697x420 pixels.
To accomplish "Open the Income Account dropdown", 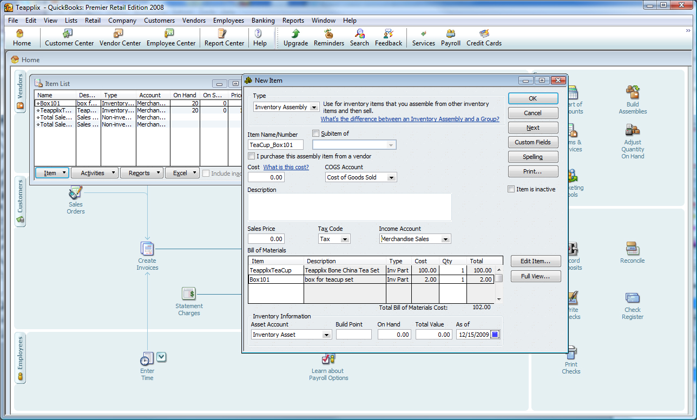I will pos(446,239).
